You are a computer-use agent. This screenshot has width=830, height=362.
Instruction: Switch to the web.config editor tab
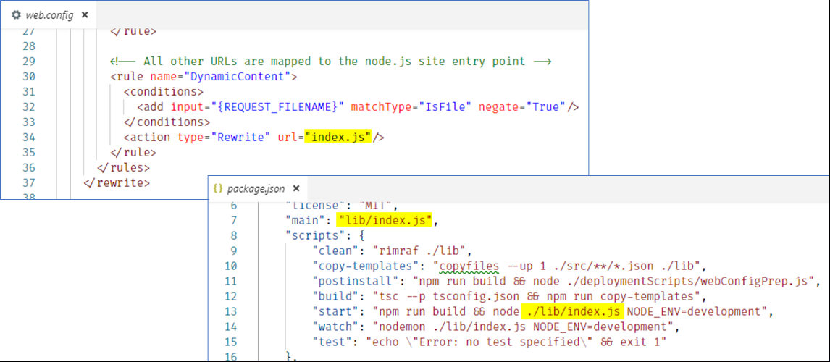[x=49, y=15]
